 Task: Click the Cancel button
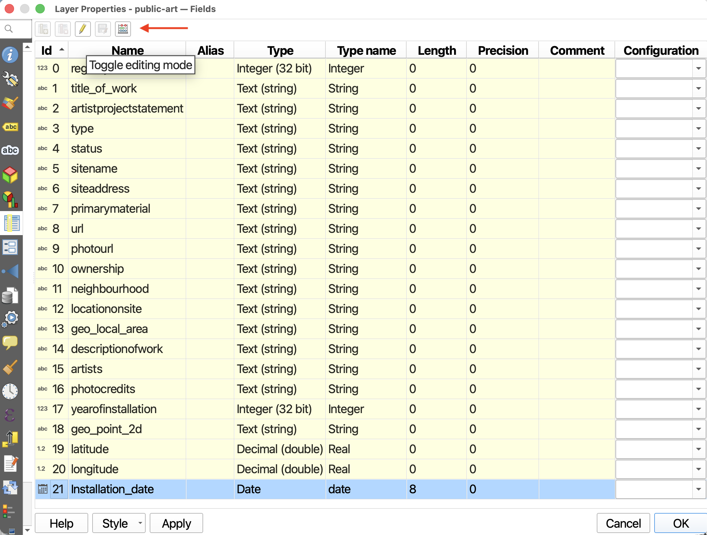click(623, 523)
